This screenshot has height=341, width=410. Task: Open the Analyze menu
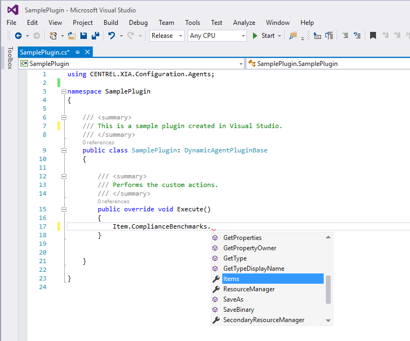[244, 23]
